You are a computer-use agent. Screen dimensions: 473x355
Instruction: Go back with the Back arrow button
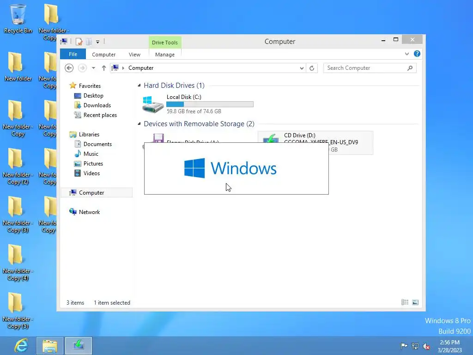[69, 68]
